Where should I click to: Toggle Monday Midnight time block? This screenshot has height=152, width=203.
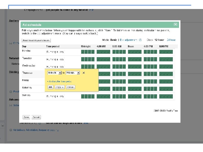(88, 52)
